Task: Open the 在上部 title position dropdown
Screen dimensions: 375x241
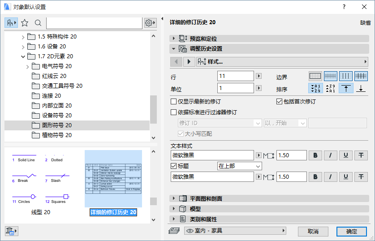Action: pos(239,166)
